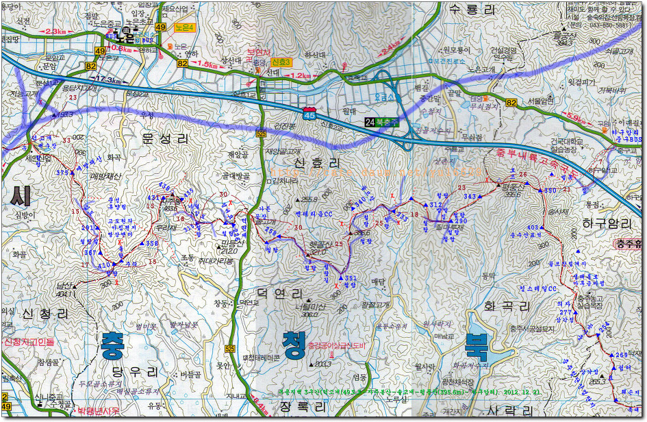This screenshot has width=647, height=422.
Task: Click the 신효리 village label
Action: pos(318,162)
